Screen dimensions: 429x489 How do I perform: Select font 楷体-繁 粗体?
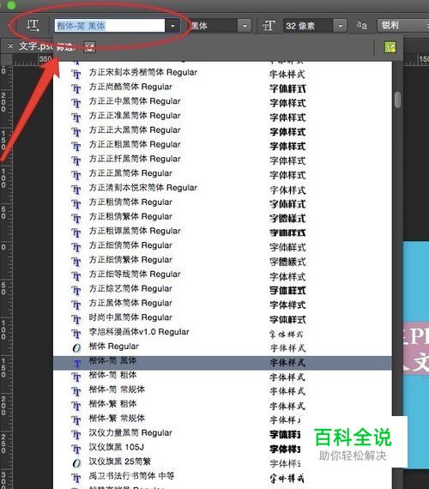(x=222, y=404)
